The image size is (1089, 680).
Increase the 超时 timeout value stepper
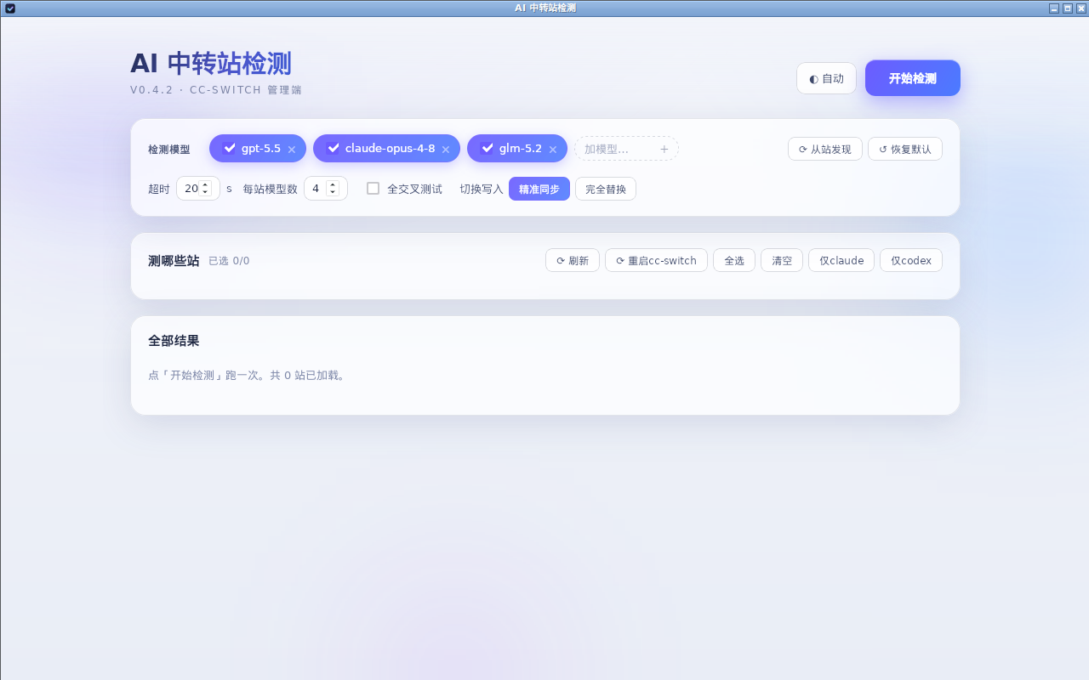pos(205,184)
